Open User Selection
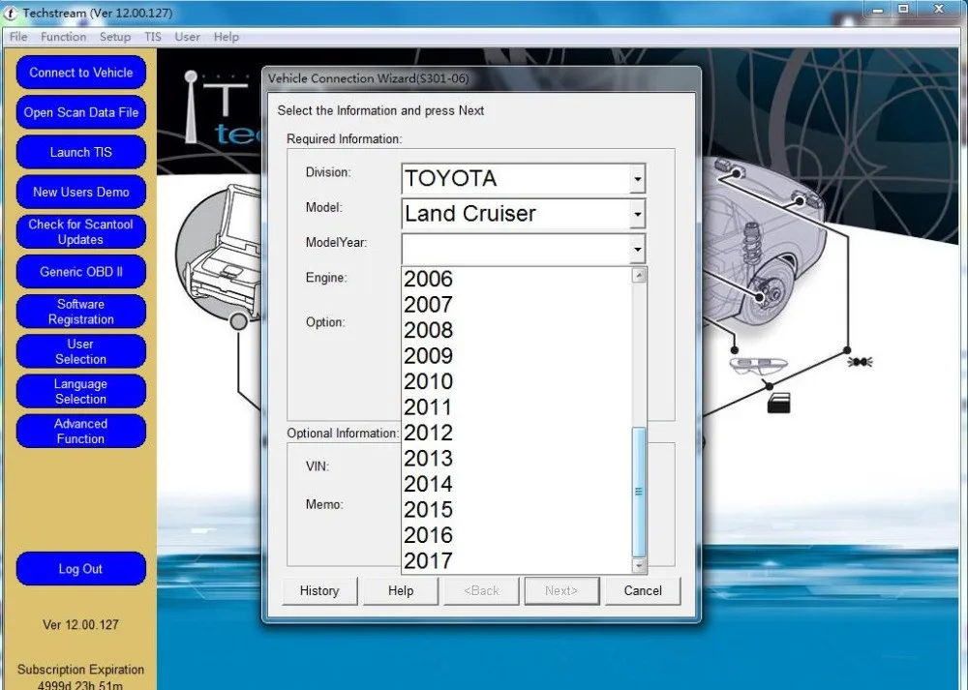 click(x=81, y=351)
